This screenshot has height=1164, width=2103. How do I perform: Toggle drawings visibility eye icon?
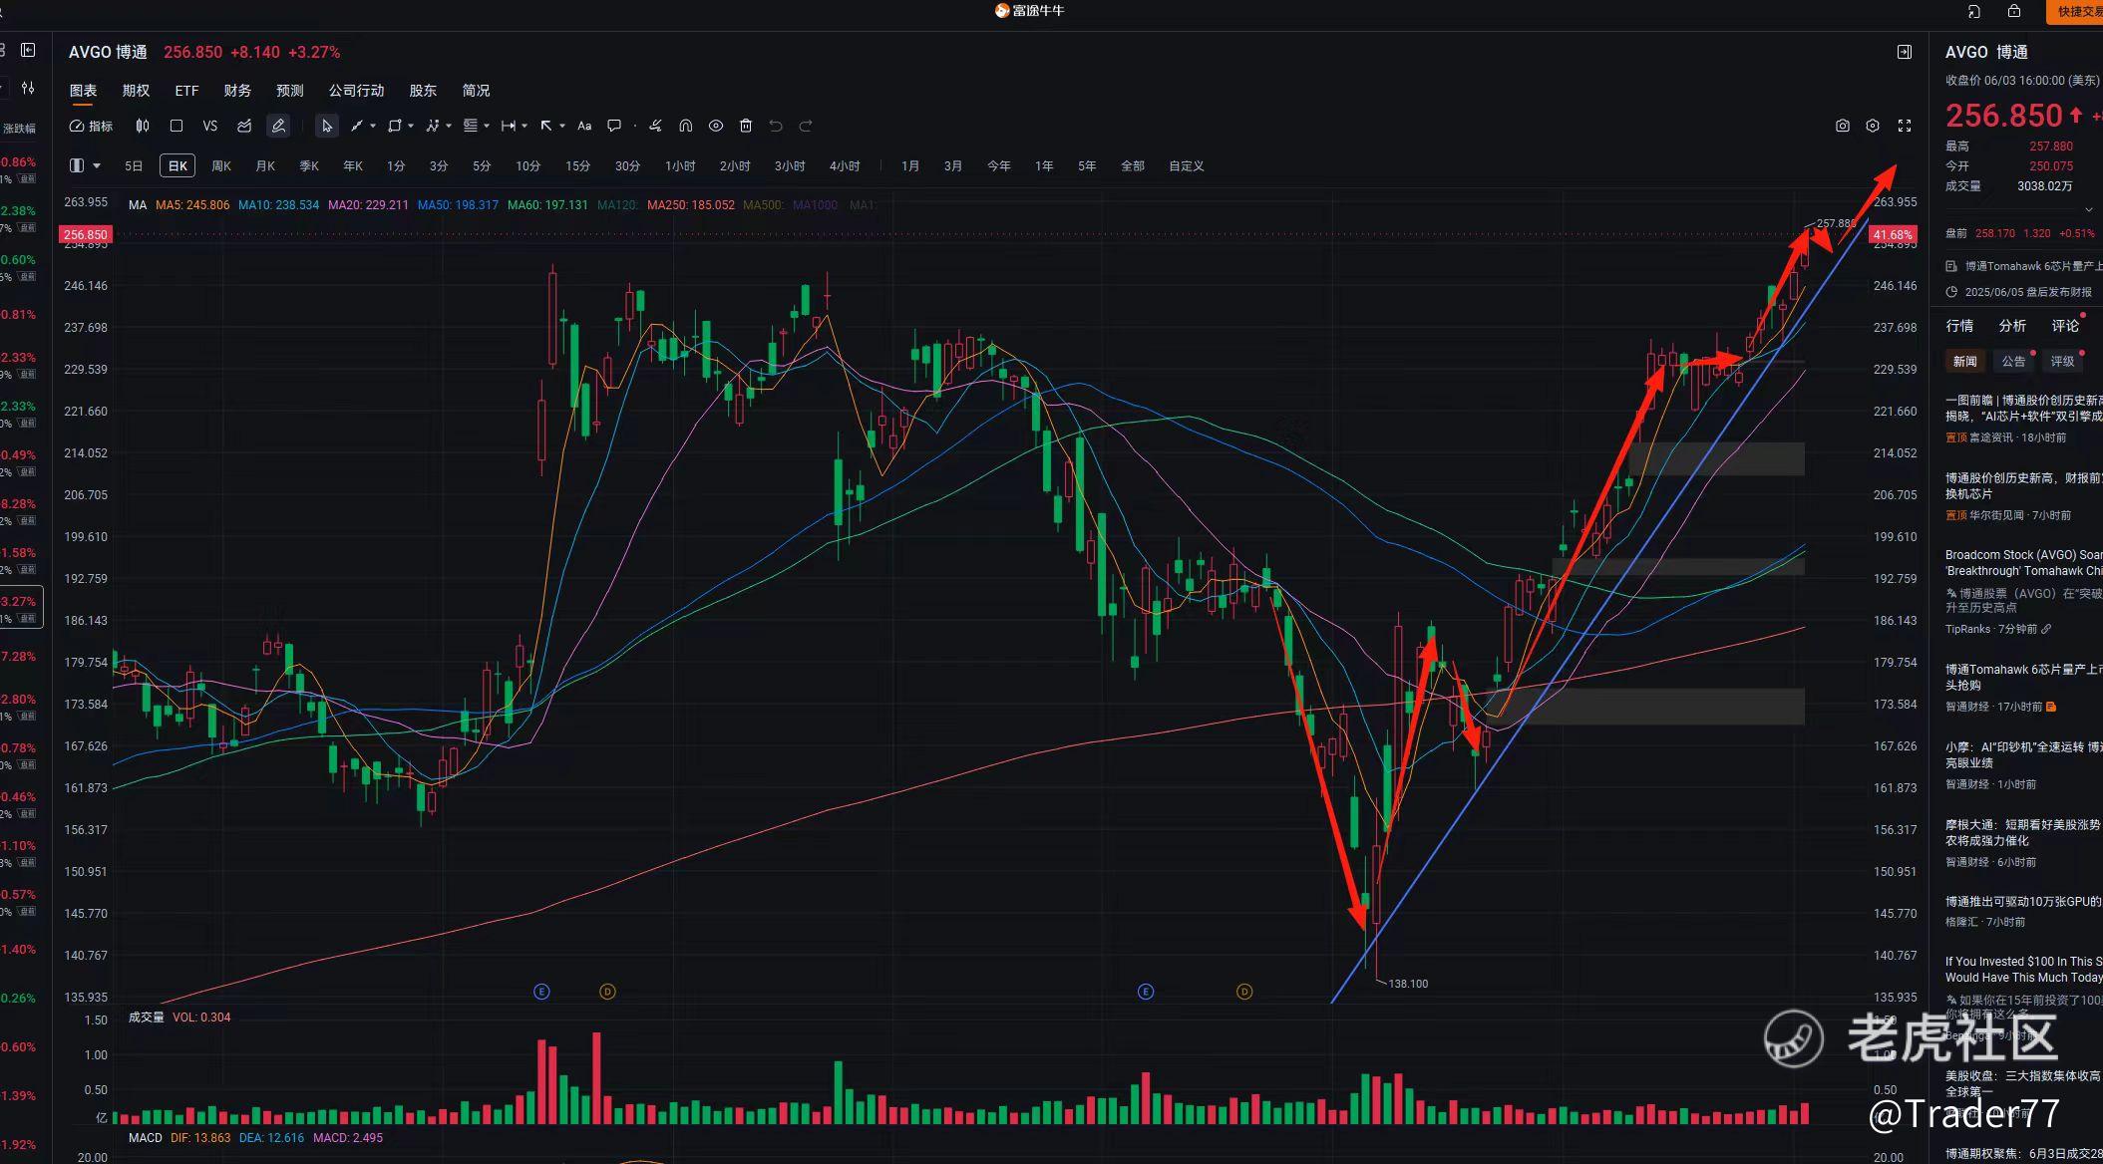pos(716,126)
